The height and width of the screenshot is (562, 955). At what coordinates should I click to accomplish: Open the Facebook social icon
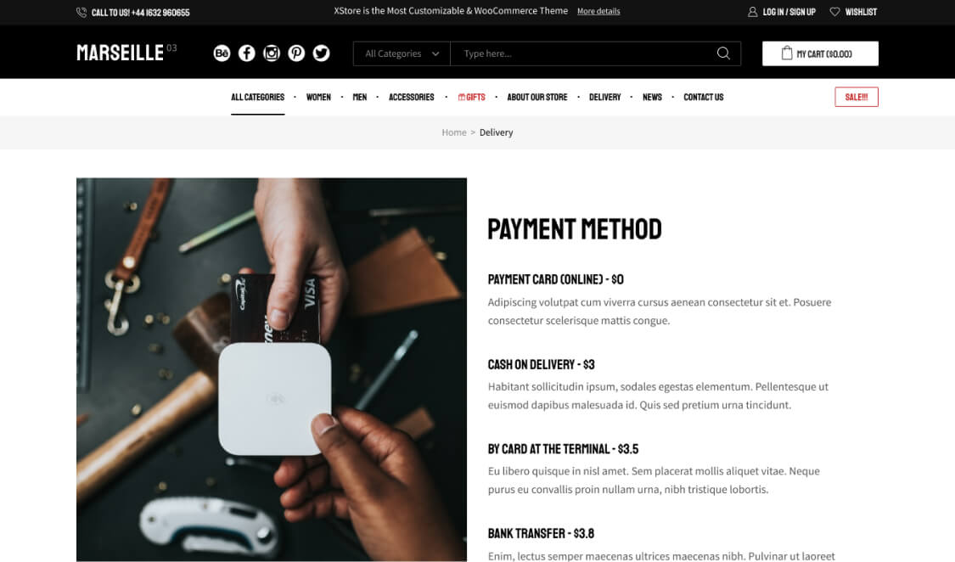(x=247, y=53)
